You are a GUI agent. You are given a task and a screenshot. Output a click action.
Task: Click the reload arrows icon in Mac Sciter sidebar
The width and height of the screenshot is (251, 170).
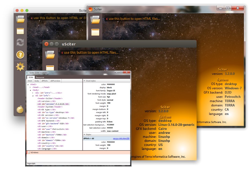point(20,42)
